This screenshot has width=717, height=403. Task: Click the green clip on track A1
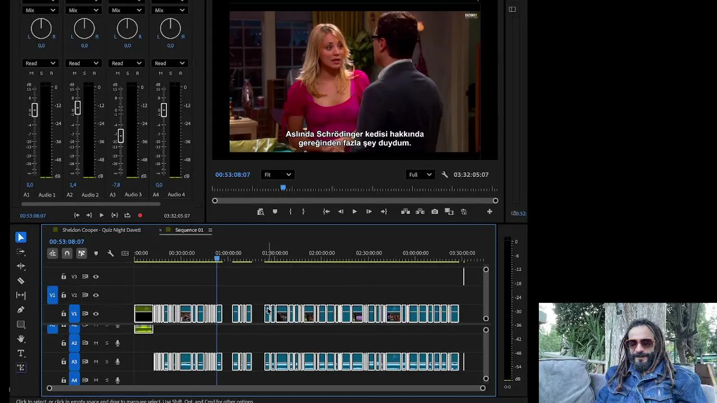click(x=143, y=329)
